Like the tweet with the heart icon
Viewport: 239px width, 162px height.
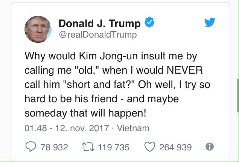[150, 147]
